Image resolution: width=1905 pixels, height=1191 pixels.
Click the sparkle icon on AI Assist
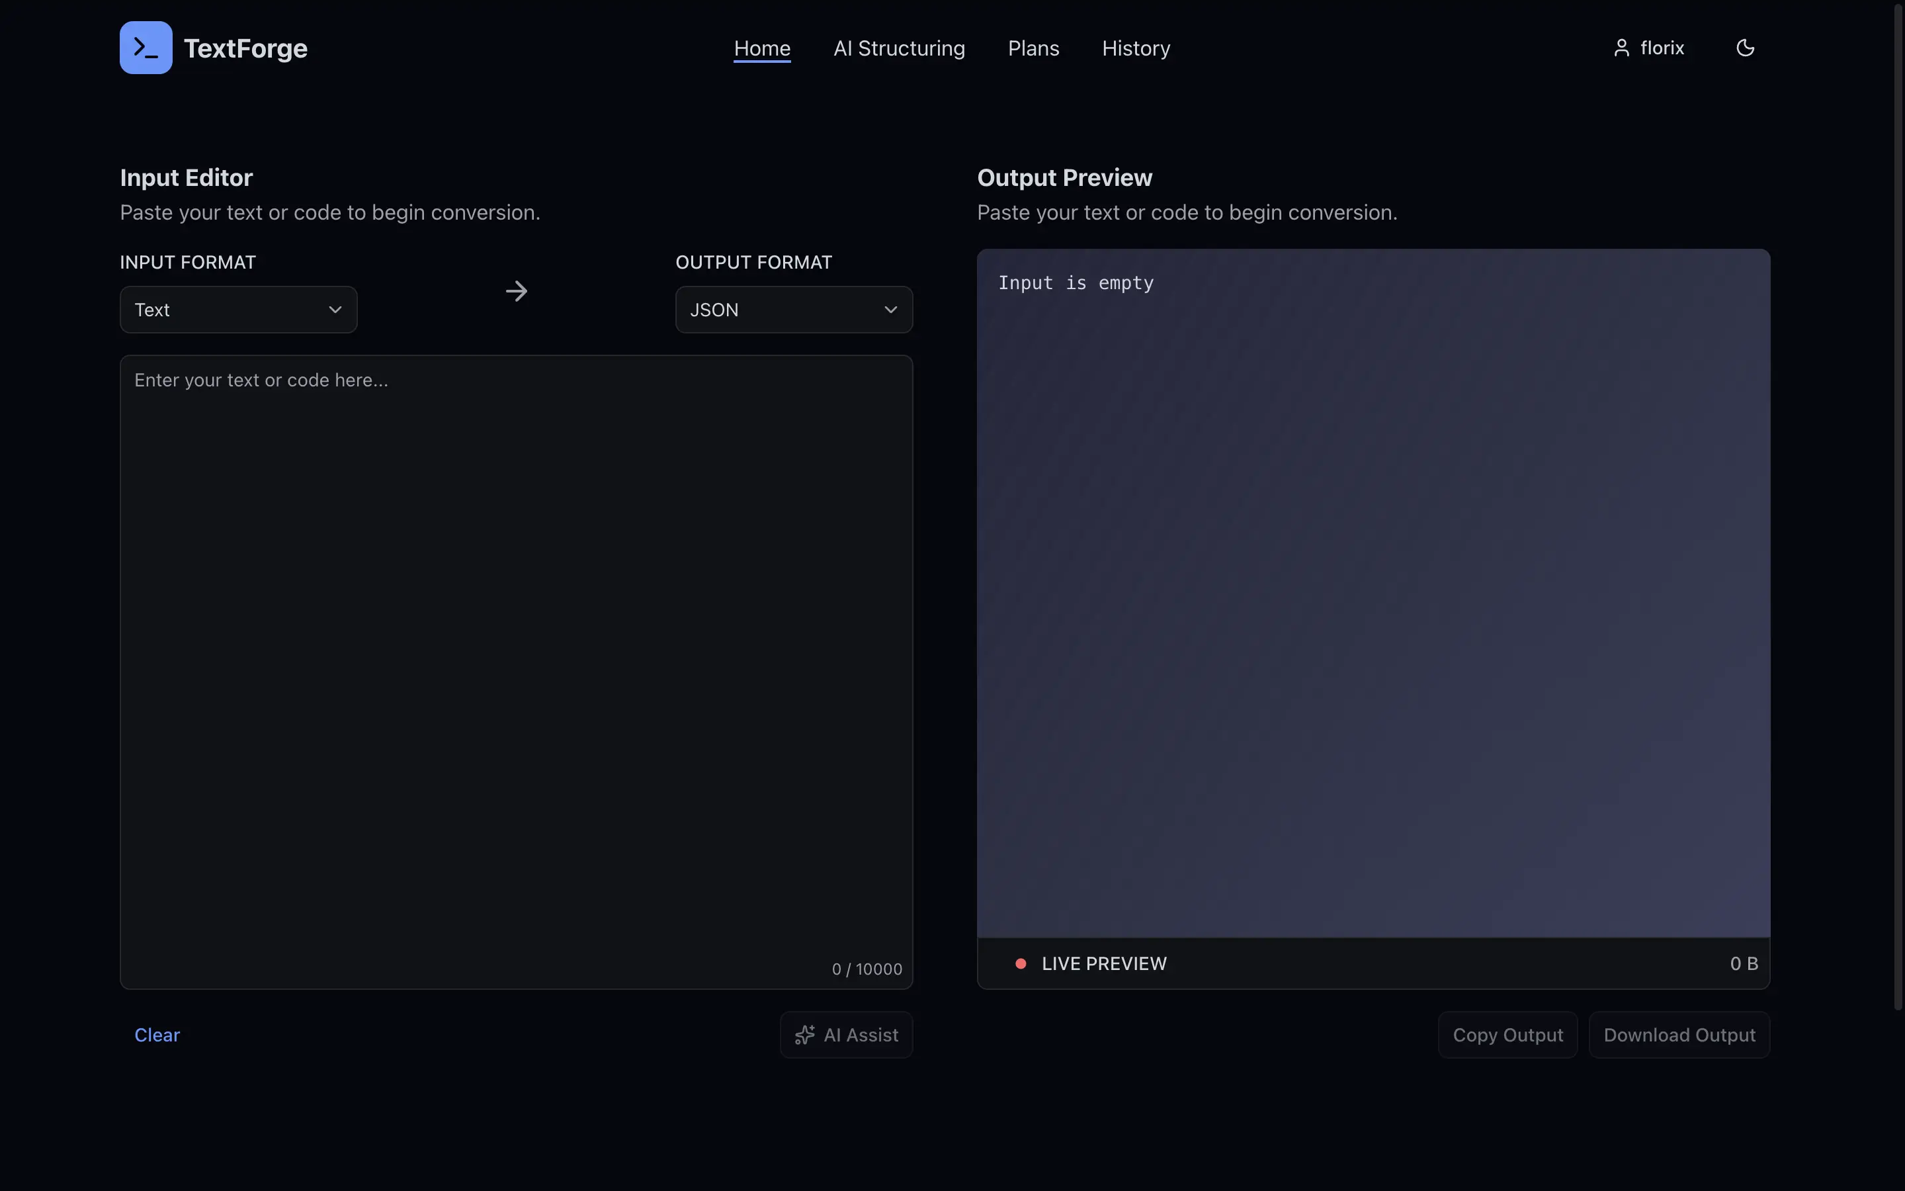(x=804, y=1035)
